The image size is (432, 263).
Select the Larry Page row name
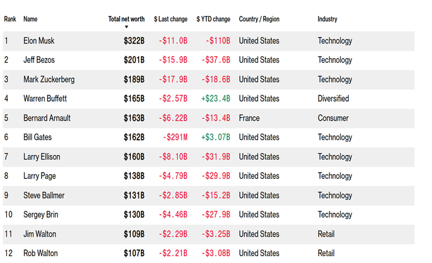coord(39,176)
